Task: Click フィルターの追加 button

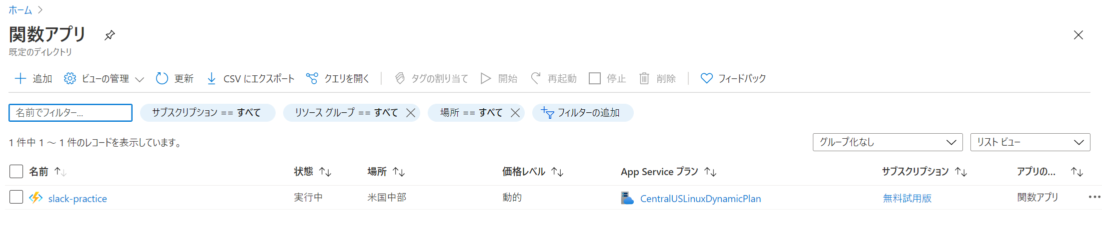Action: coord(583,113)
